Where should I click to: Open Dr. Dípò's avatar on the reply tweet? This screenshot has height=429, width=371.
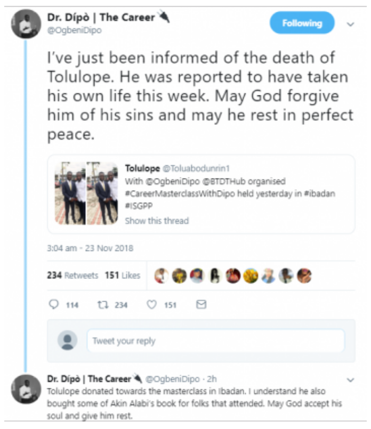26,389
